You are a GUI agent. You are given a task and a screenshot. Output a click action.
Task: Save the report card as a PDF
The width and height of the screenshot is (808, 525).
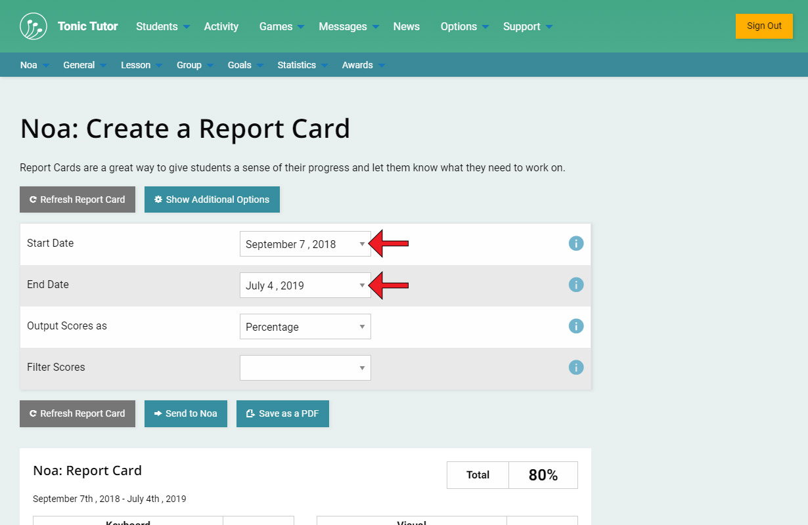[x=282, y=413]
